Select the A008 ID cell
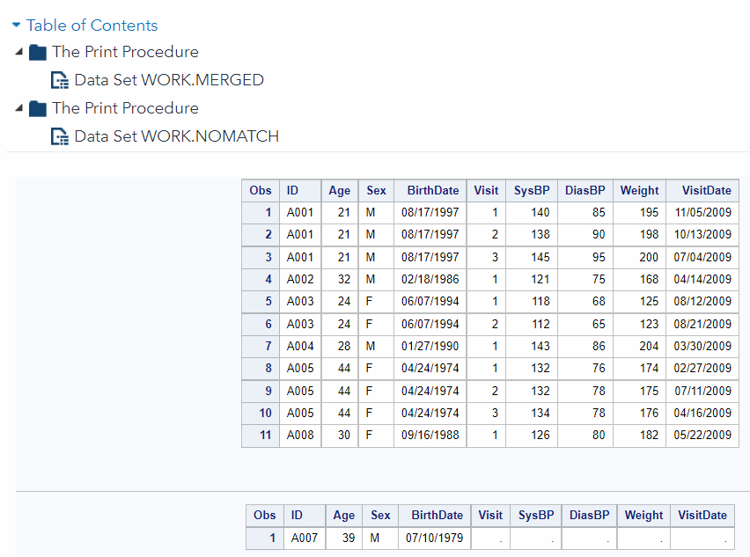The height and width of the screenshot is (557, 750). (299, 435)
